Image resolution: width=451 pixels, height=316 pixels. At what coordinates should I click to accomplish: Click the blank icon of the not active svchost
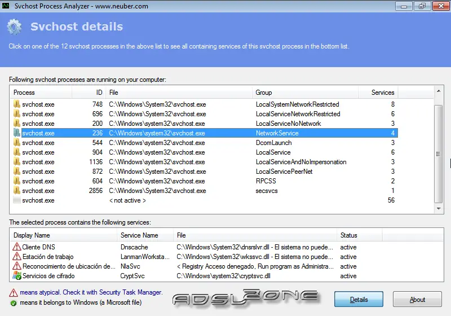pos(17,200)
